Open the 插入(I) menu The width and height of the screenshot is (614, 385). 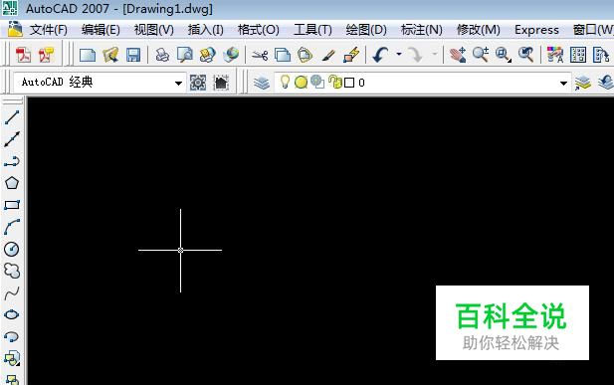[x=206, y=30]
